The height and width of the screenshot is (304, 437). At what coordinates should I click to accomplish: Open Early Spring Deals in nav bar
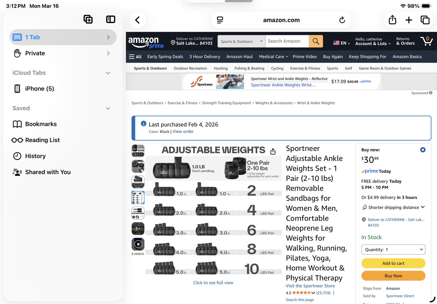(x=165, y=57)
